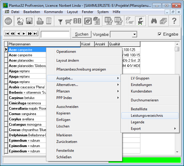This screenshot has width=184, height=166.
Task: Jump to last record navigation arrow
Action: pyautogui.click(x=35, y=34)
